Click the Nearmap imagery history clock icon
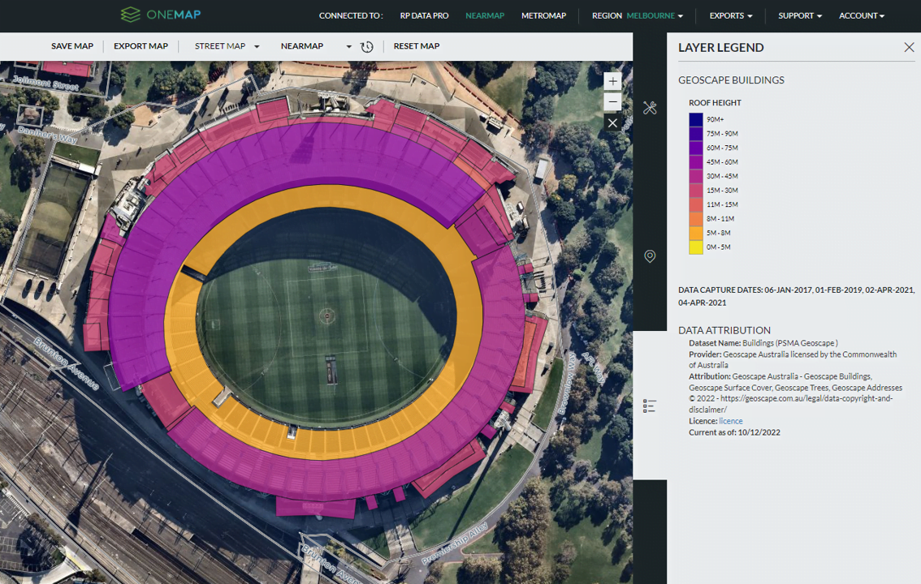Image resolution: width=921 pixels, height=584 pixels. (367, 47)
